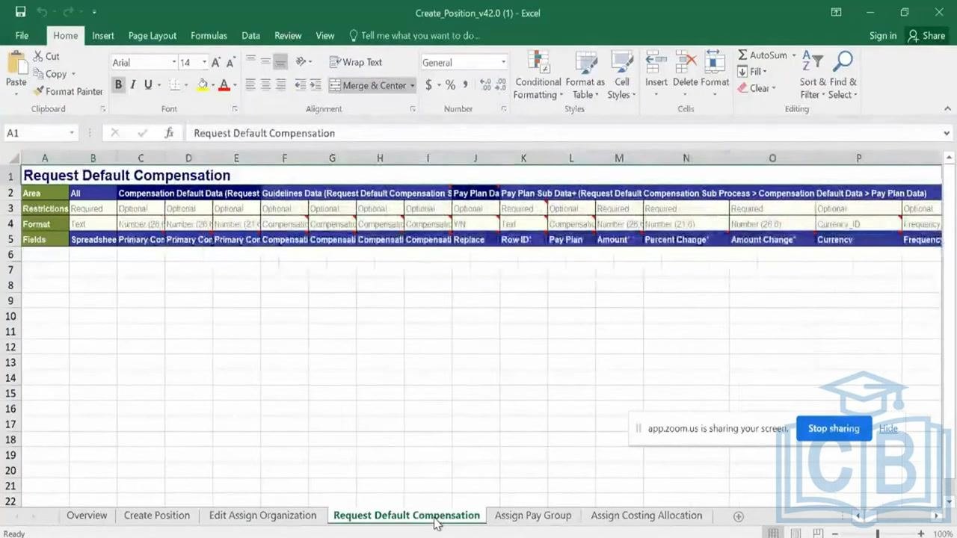Click the Save icon in title bar
957x538 pixels.
coord(20,13)
